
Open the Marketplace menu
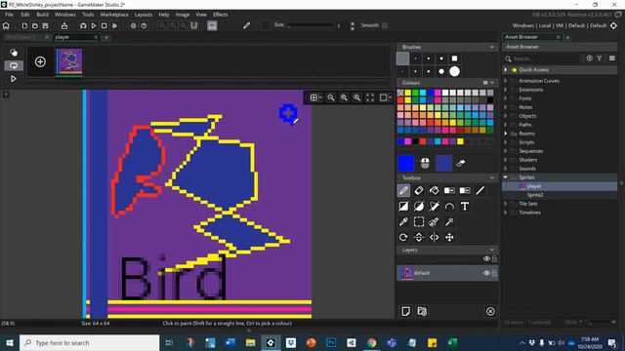pyautogui.click(x=114, y=15)
